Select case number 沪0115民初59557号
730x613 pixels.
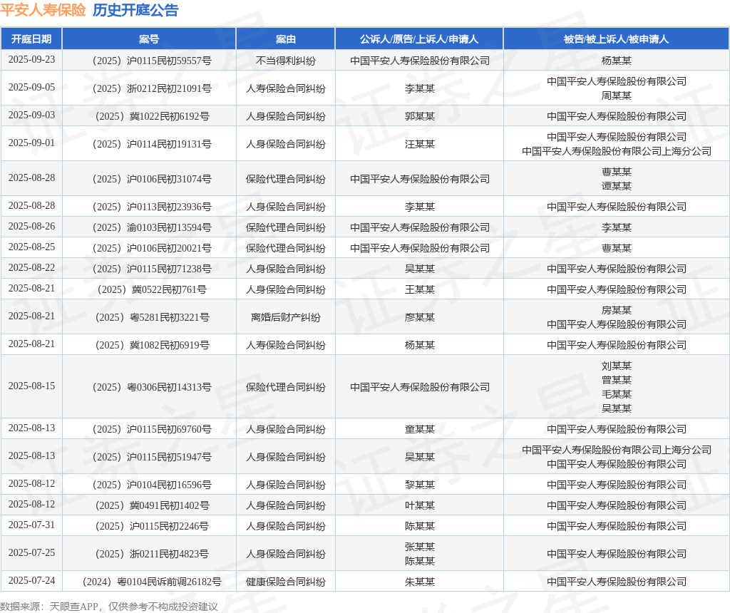pos(152,61)
